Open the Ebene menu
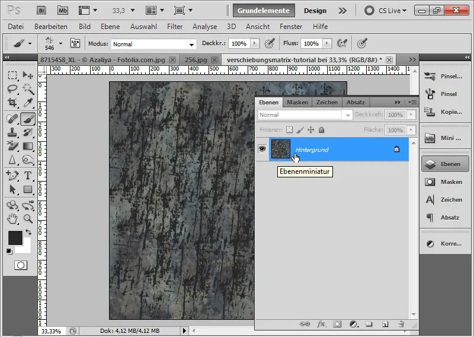The width and height of the screenshot is (474, 337). click(110, 27)
